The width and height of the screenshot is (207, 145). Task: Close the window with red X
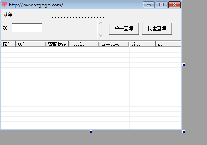pos(175,5)
